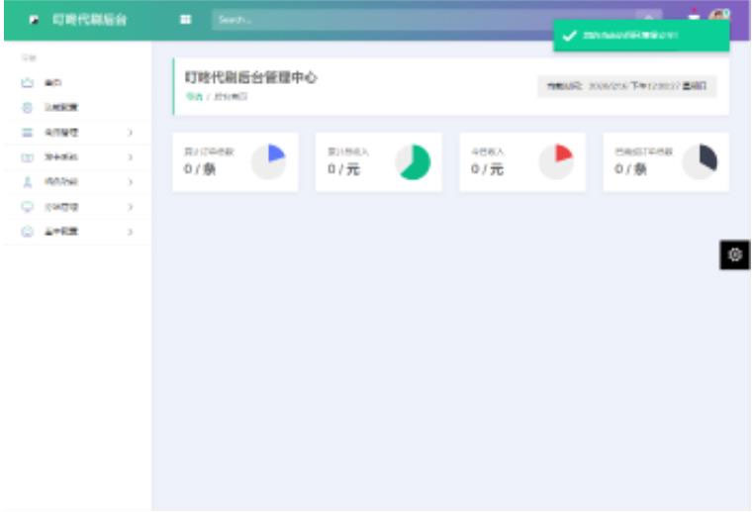This screenshot has width=752, height=512.
Task: Open the black settings gear panel
Action: click(x=735, y=255)
